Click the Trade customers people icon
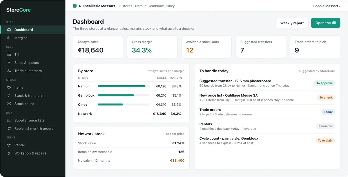The image size is (348, 177). click(x=9, y=71)
